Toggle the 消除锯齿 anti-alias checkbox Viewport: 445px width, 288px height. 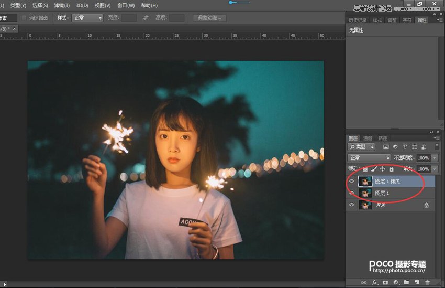pos(24,18)
